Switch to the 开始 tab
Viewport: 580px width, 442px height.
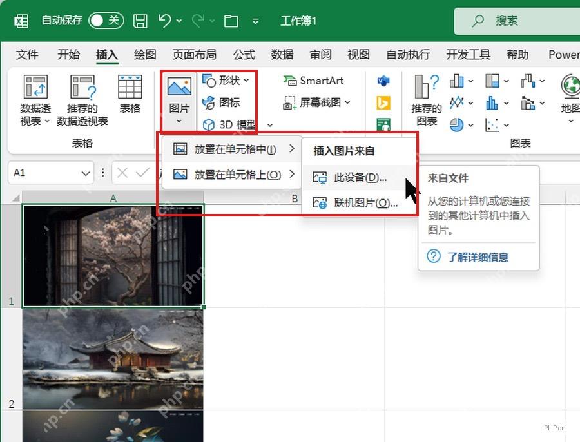coord(68,55)
